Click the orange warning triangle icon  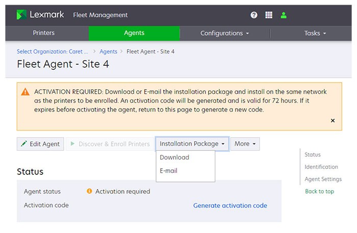(25, 92)
